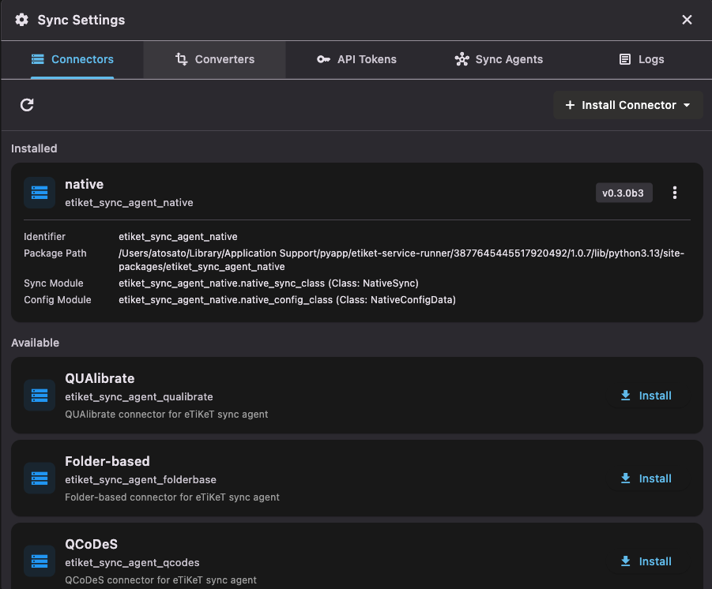Click the Sync Settings dialog title

tap(81, 20)
